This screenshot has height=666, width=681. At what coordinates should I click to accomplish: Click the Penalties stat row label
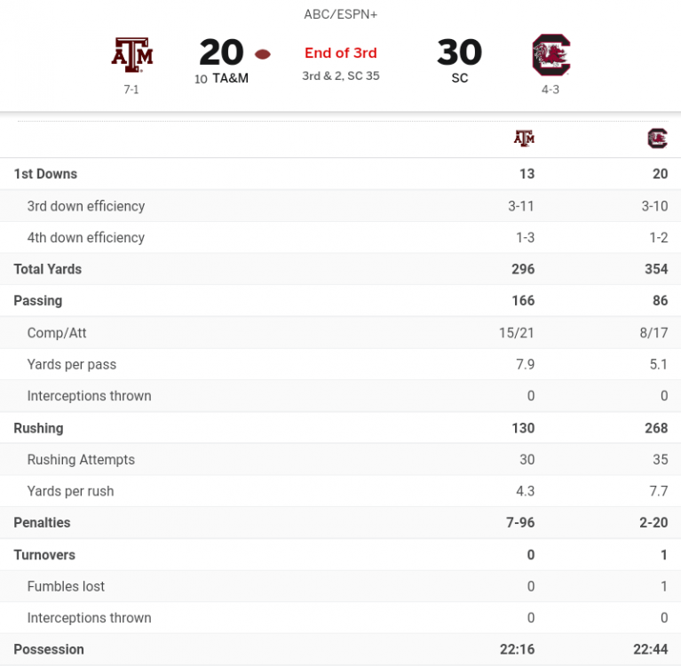42,523
